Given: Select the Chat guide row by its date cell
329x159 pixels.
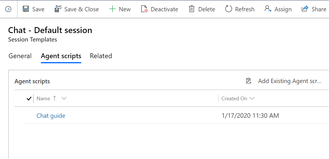Looking at the screenshot, I should pos(250,116).
